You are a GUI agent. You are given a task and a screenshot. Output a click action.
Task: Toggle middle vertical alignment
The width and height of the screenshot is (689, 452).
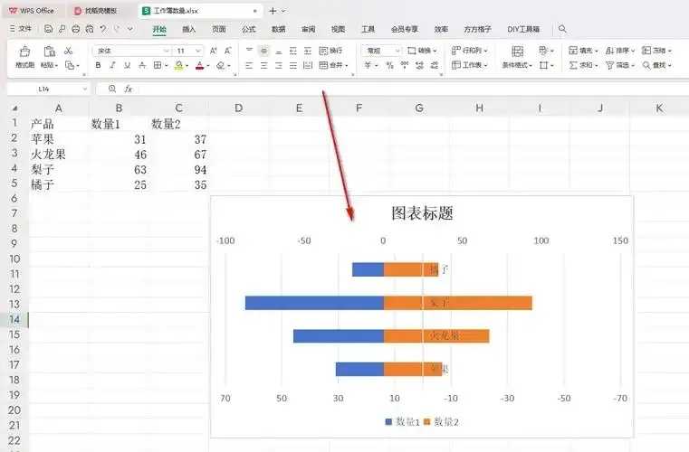coord(263,51)
